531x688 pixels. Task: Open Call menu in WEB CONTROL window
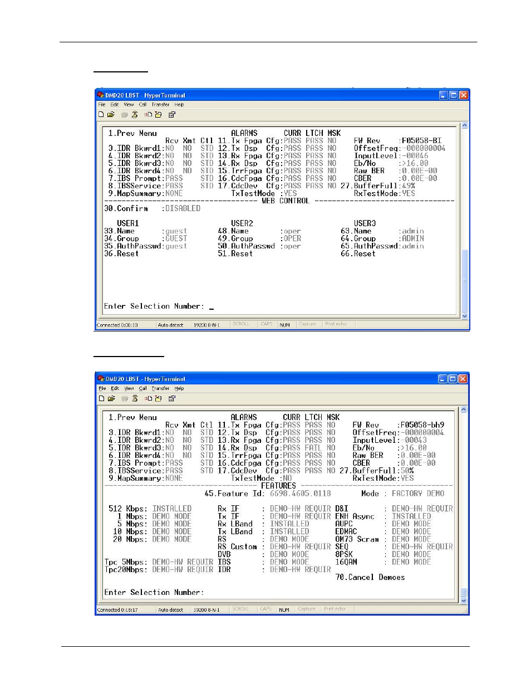coord(143,105)
